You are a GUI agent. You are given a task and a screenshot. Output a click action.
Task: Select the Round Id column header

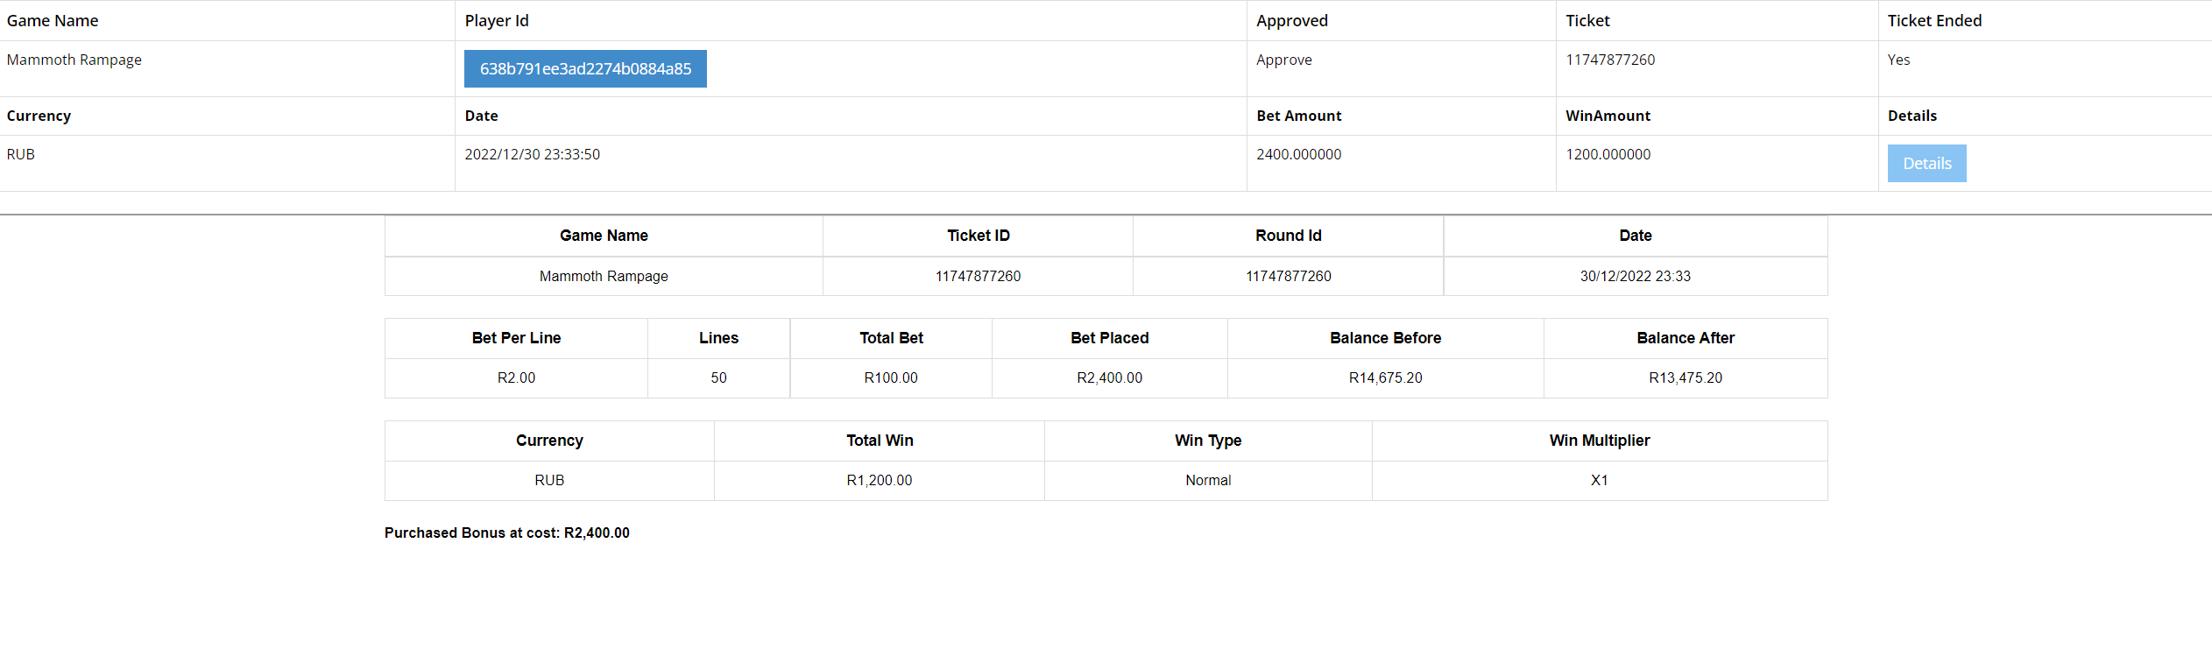(1289, 236)
